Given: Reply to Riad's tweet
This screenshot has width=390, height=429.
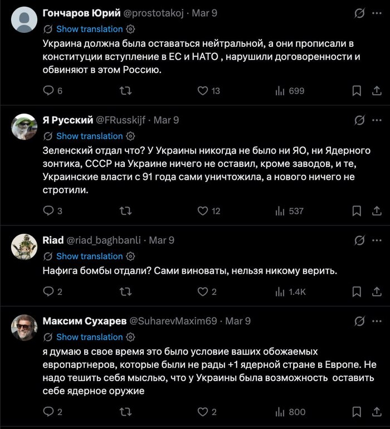Looking at the screenshot, I should coord(49,292).
